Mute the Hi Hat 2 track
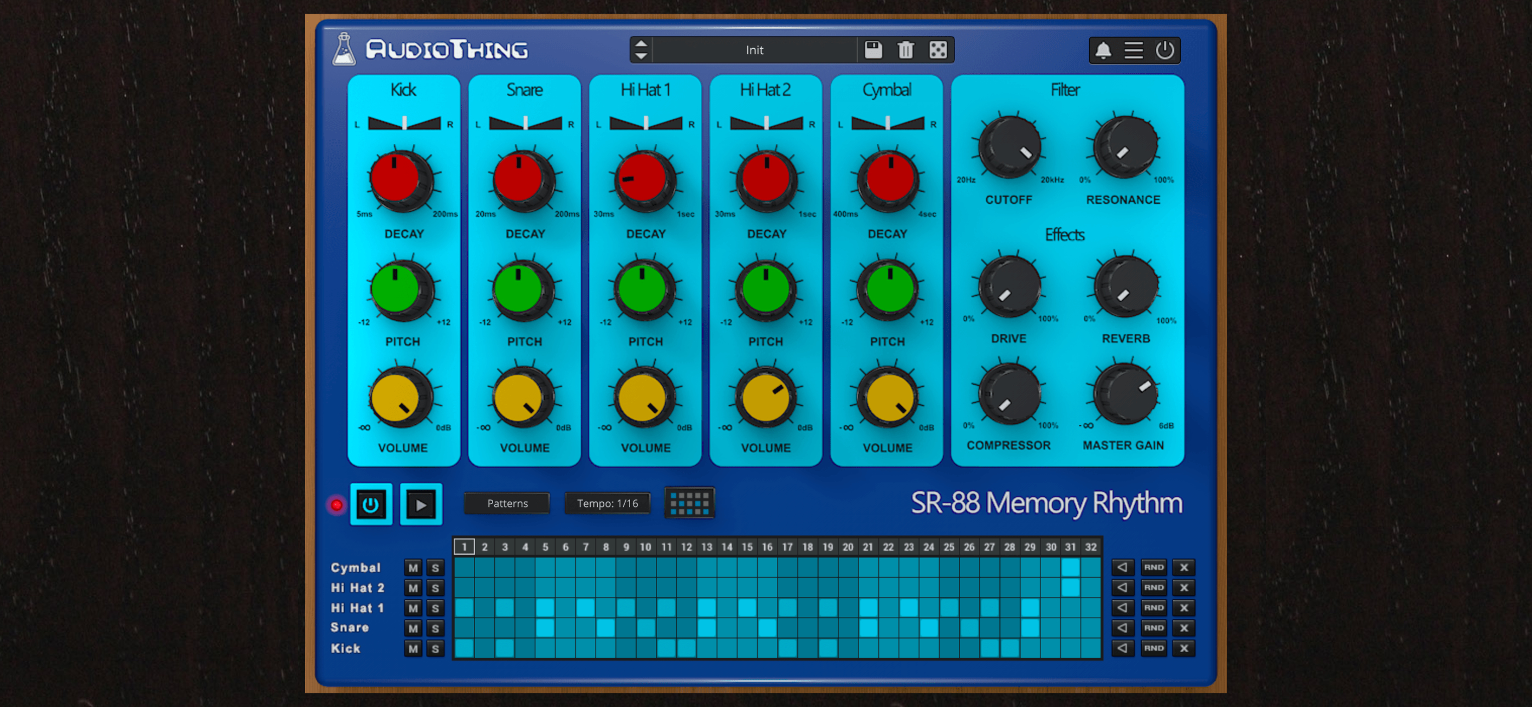1532x707 pixels. tap(413, 588)
